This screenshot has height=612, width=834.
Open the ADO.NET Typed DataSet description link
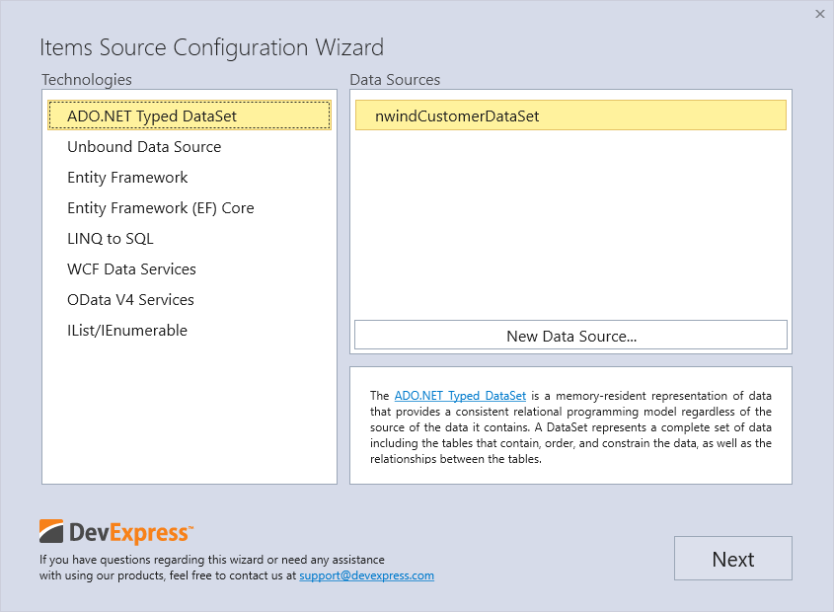460,396
